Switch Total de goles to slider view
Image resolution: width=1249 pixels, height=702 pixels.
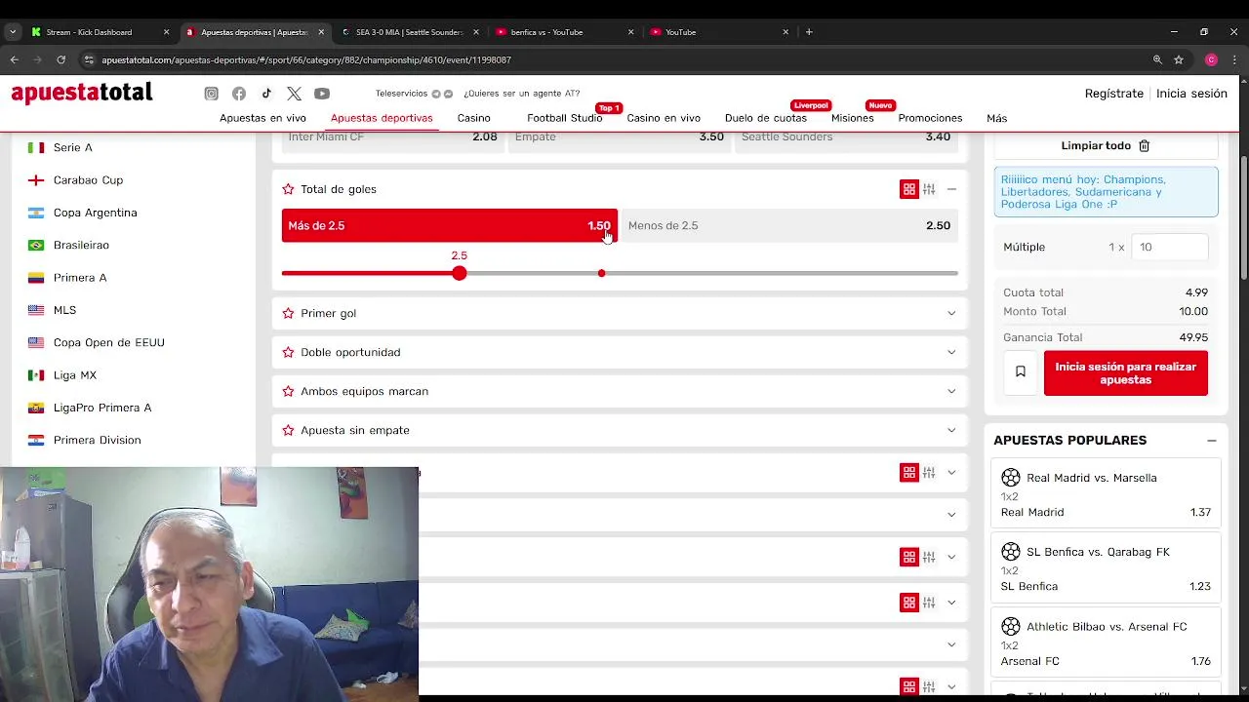pyautogui.click(x=929, y=189)
